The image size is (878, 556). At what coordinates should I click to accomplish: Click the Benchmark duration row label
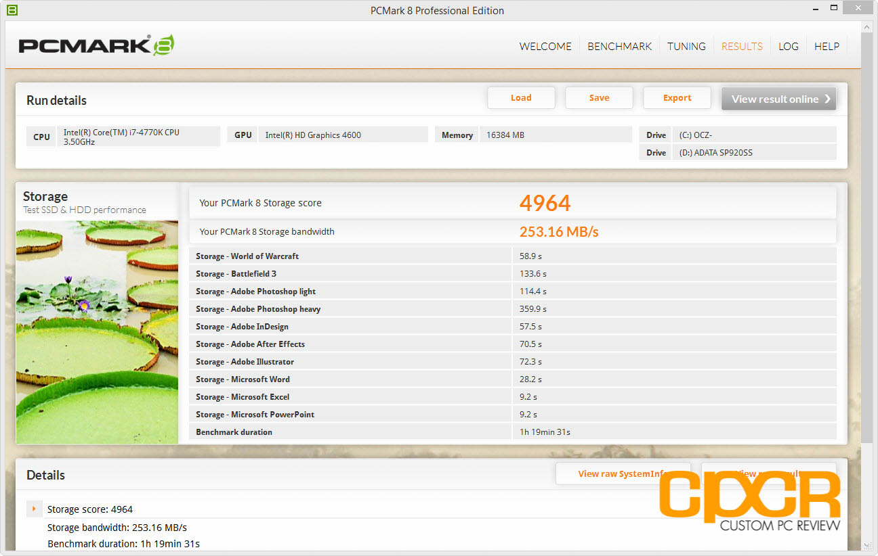click(234, 432)
